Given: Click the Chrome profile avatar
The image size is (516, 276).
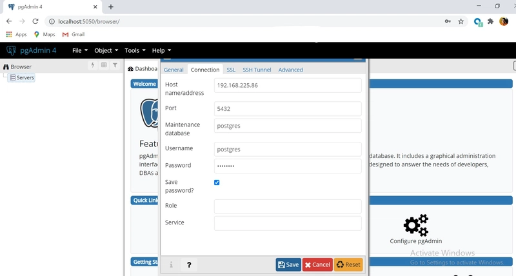Looking at the screenshot, I should coord(504,21).
